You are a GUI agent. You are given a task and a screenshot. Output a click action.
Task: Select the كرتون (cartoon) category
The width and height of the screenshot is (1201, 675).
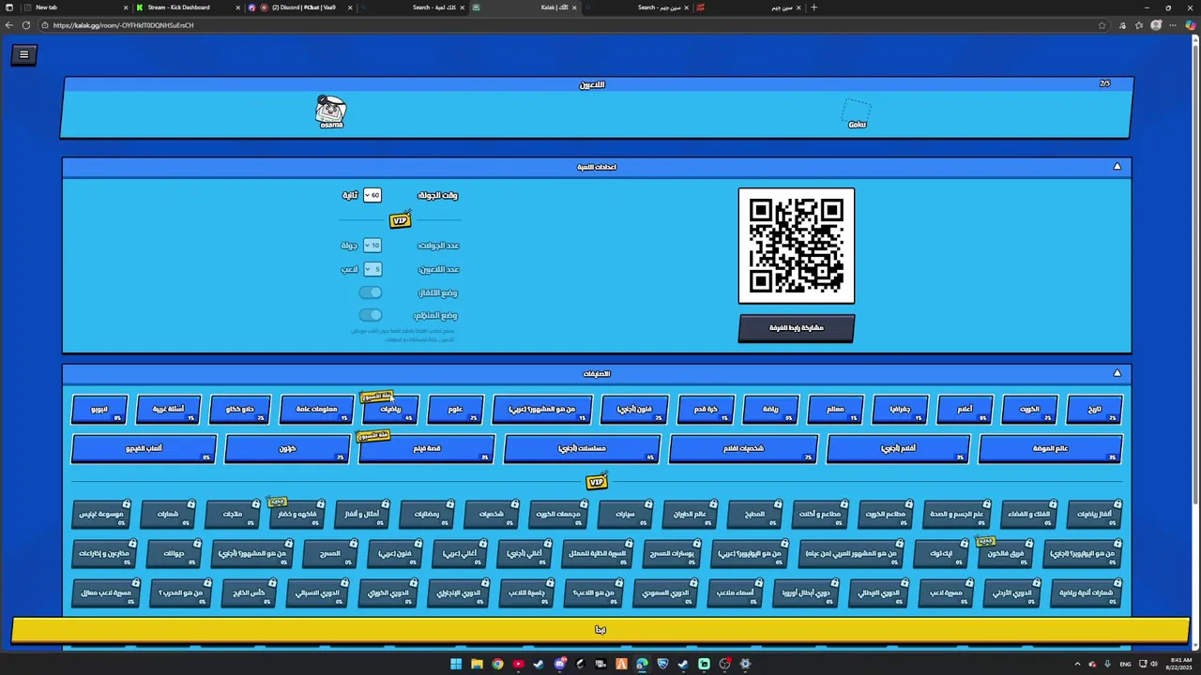[x=287, y=448]
